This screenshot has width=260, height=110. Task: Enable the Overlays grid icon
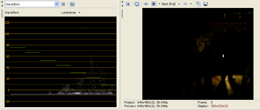(185, 4)
